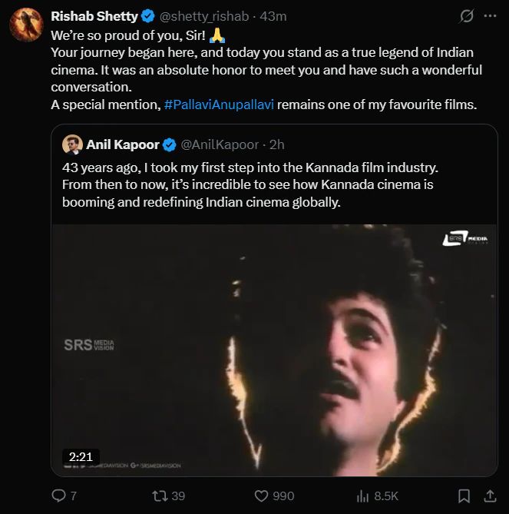The image size is (509, 514).
Task: Open the Anil Kapoor display name
Action: tap(123, 144)
